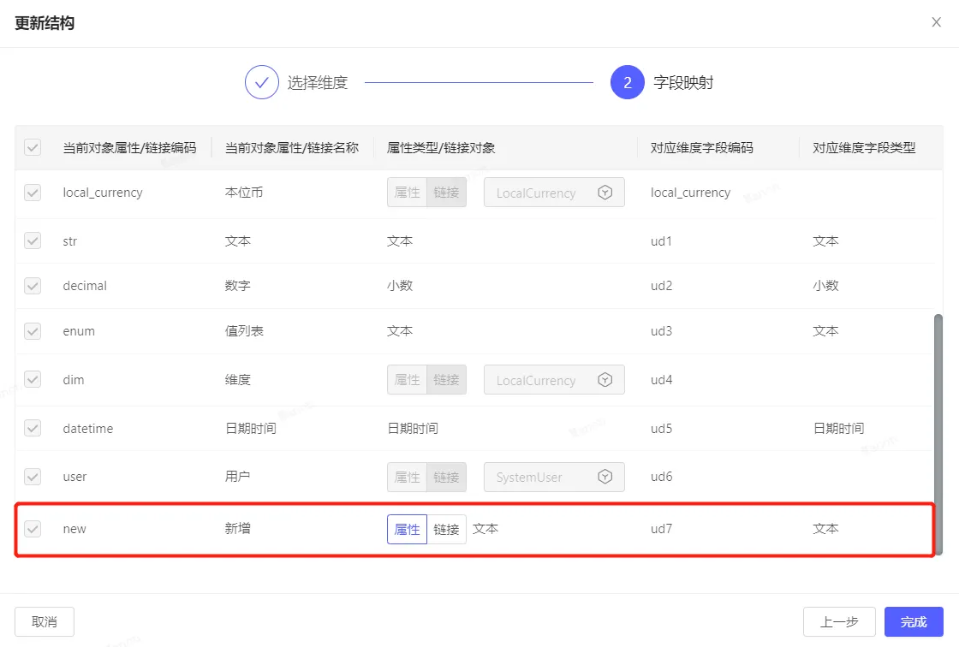Image resolution: width=959 pixels, height=647 pixels.
Task: Click the user code cell
Action: [74, 477]
